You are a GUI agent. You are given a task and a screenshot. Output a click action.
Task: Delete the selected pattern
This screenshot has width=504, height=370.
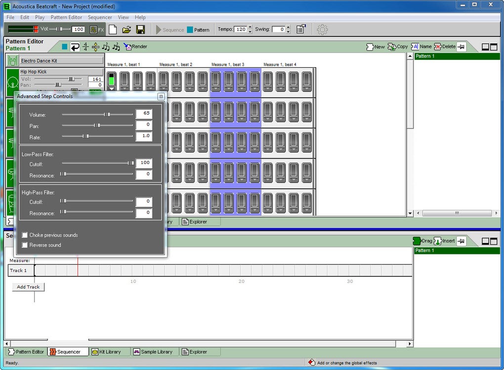(445, 46)
